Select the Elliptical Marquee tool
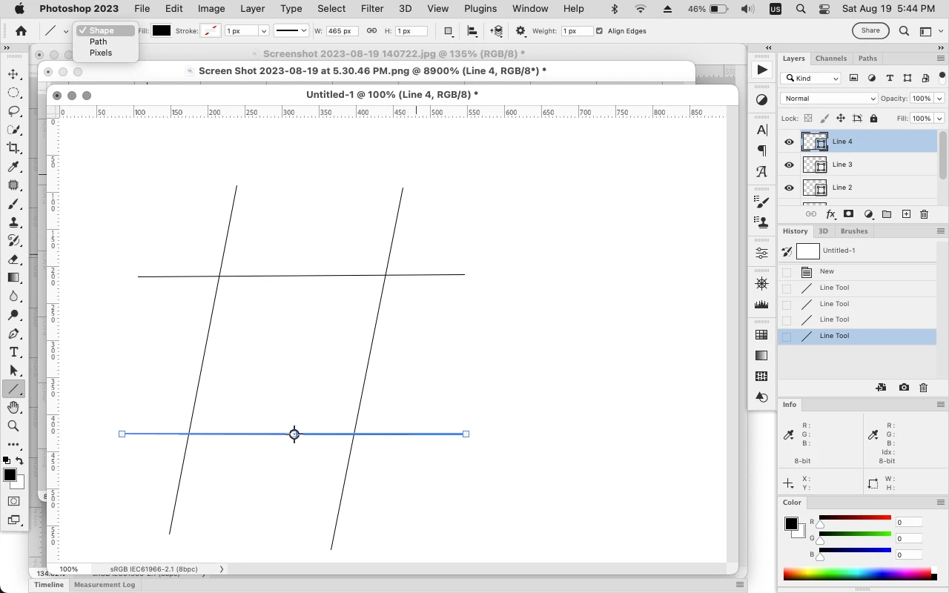This screenshot has width=949, height=593. tap(13, 93)
